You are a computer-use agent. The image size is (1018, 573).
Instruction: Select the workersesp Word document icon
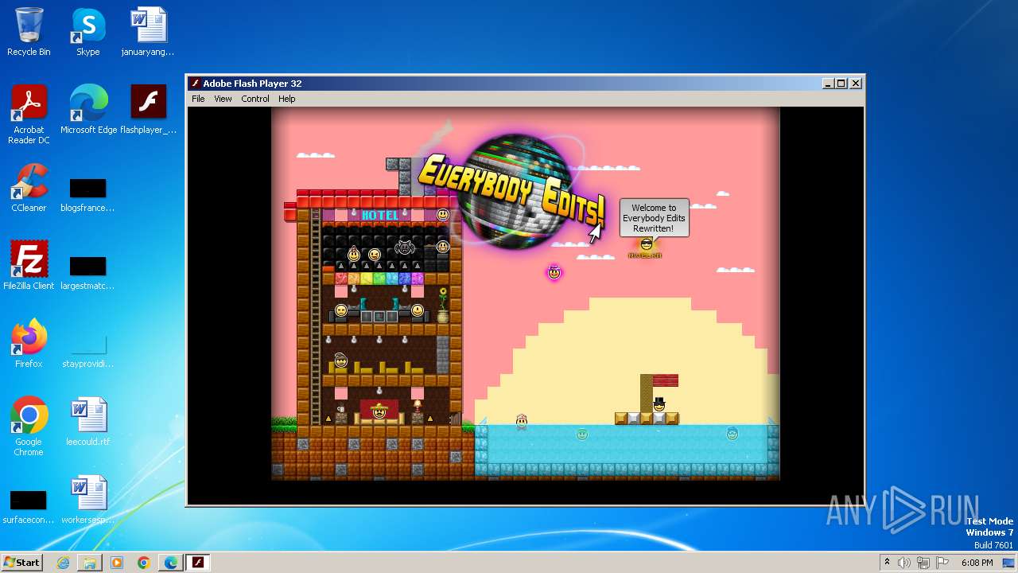(87, 500)
